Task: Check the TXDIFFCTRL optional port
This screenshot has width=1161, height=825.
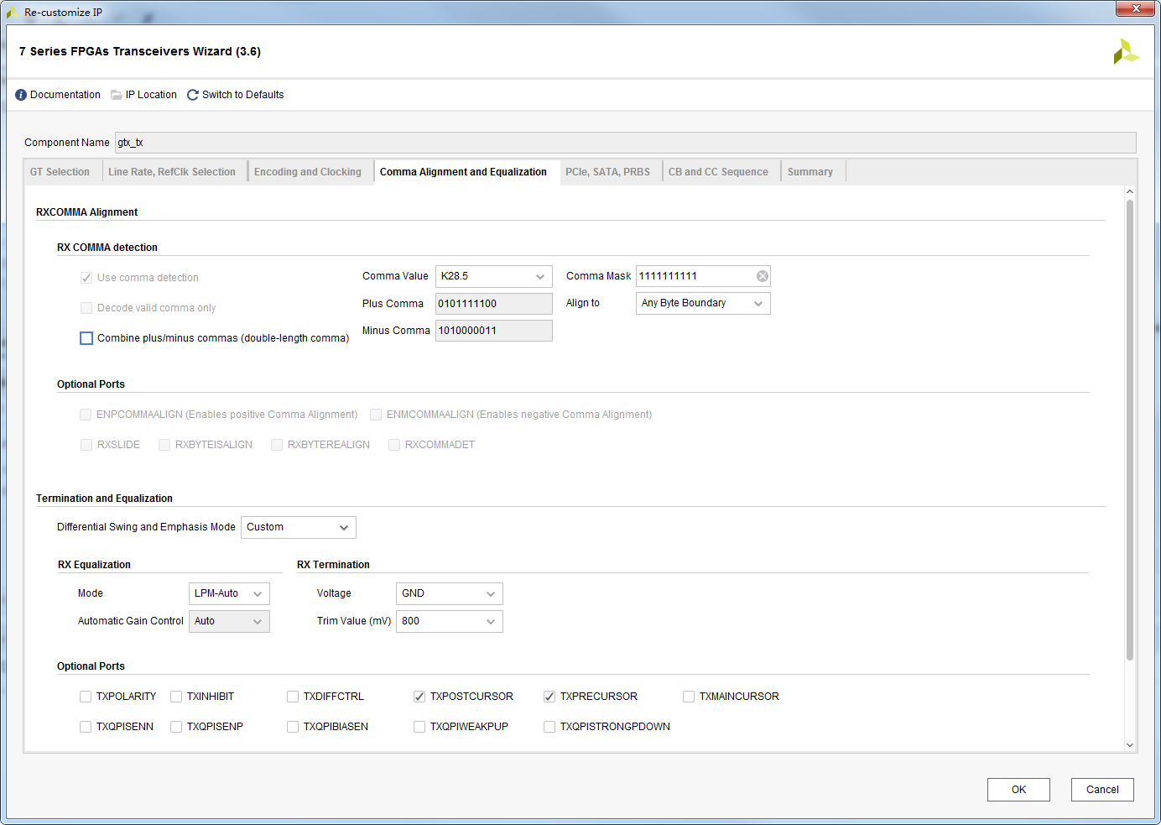Action: point(293,697)
